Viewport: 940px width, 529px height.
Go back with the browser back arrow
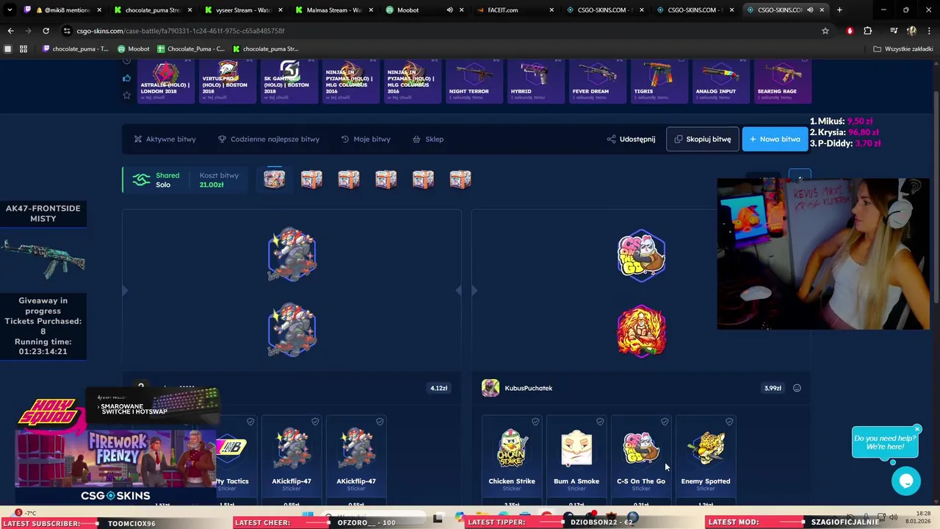pyautogui.click(x=10, y=31)
